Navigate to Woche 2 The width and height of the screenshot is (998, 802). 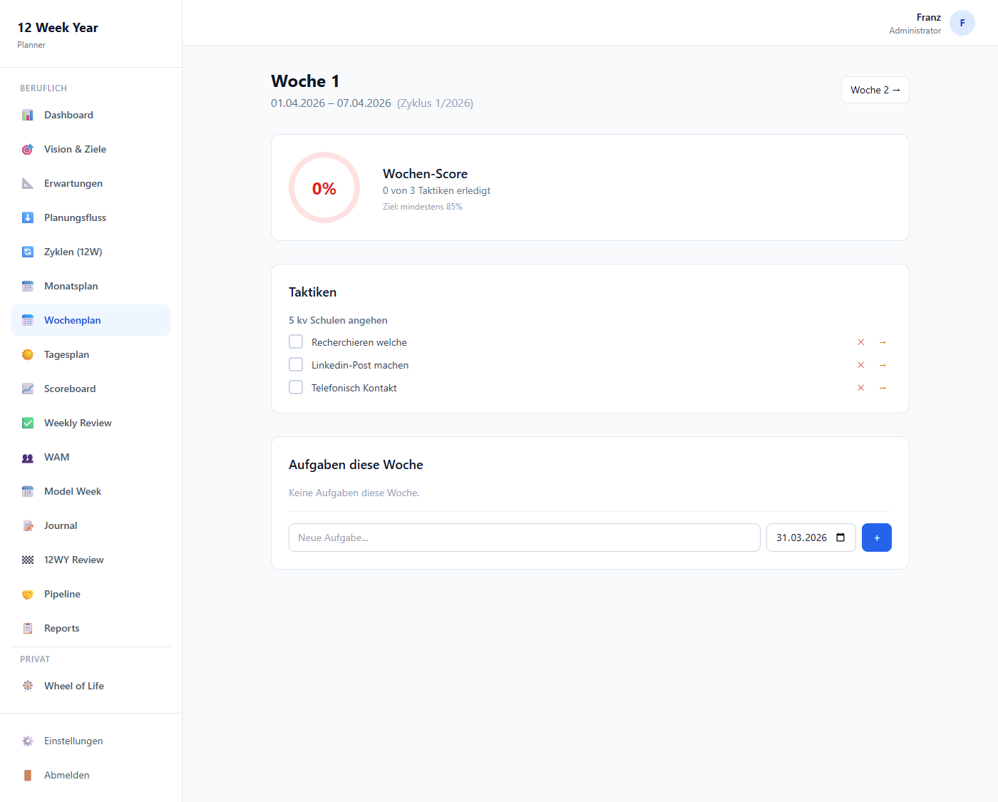point(875,90)
